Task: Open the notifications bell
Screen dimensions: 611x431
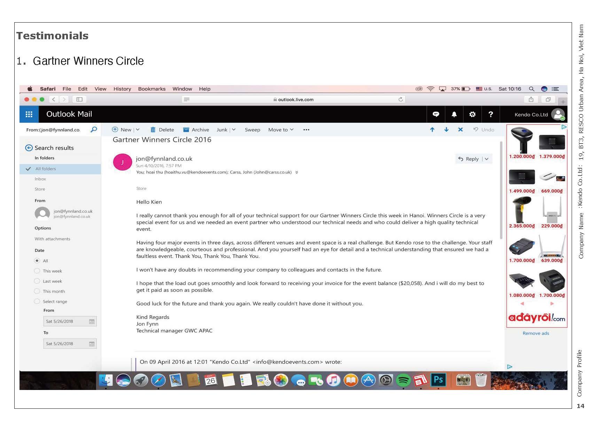Action: (x=454, y=114)
